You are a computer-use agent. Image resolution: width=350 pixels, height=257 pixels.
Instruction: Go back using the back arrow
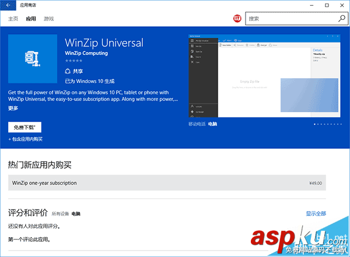[x=8, y=5]
